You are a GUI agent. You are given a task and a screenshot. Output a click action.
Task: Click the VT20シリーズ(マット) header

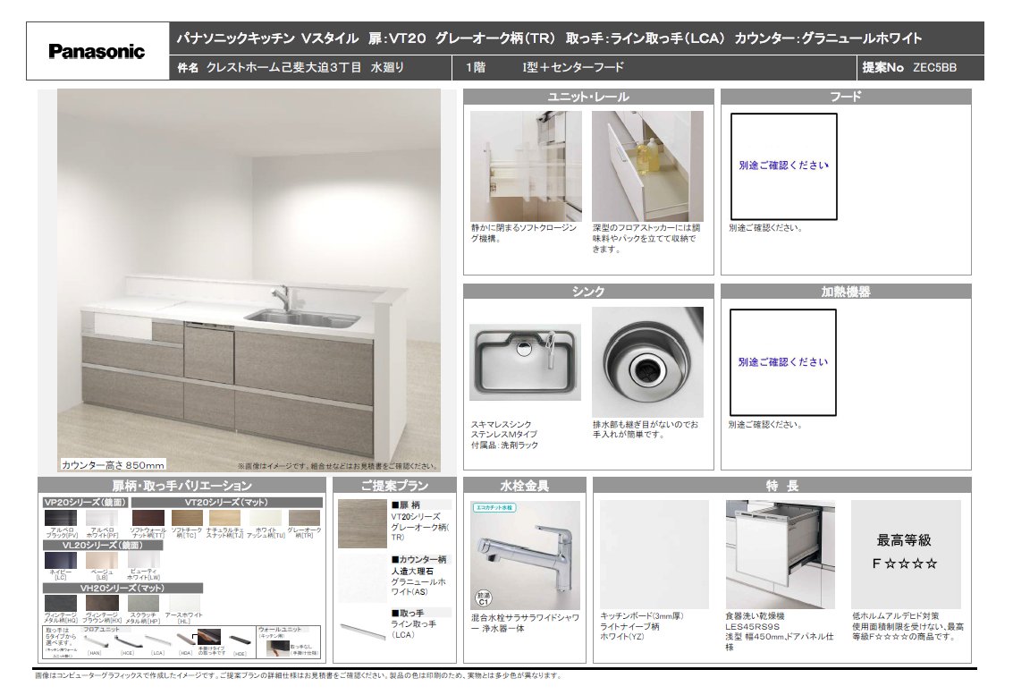(x=226, y=503)
